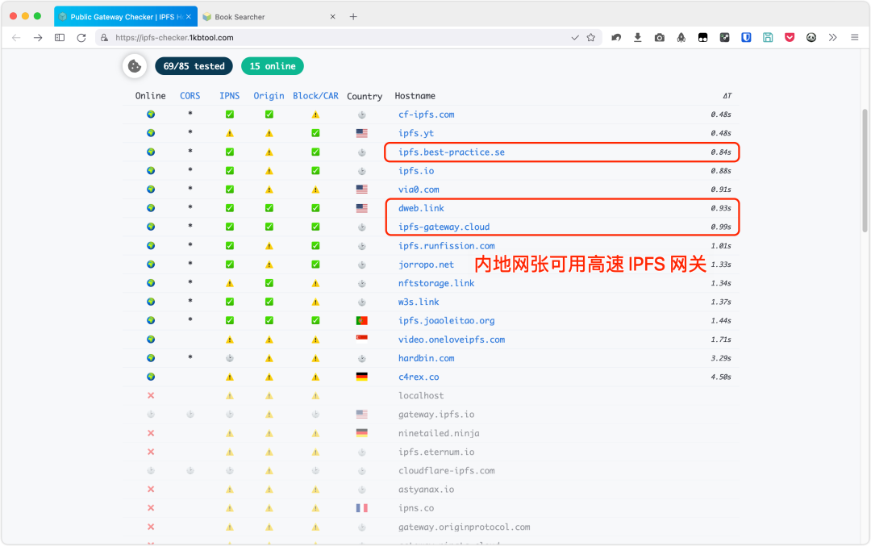Expand the address bar dropdown chevron
Screen dimensions: 871x546
[575, 38]
